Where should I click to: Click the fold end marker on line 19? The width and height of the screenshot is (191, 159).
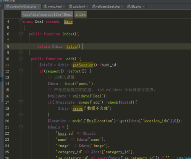pos(21,114)
